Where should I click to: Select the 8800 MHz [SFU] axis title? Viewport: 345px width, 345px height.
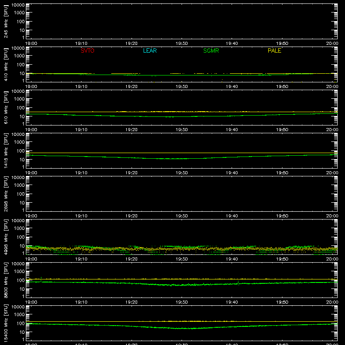6,280
